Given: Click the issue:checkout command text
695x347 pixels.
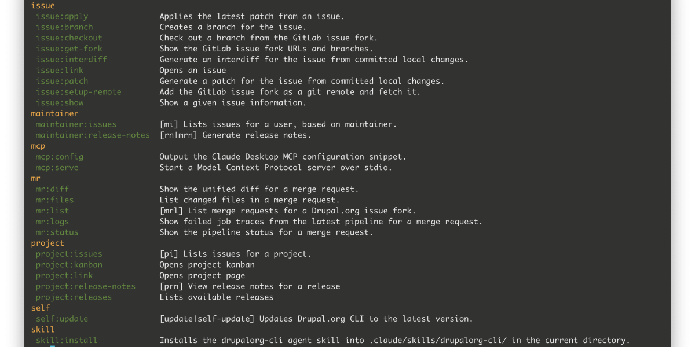Looking at the screenshot, I should coord(69,38).
